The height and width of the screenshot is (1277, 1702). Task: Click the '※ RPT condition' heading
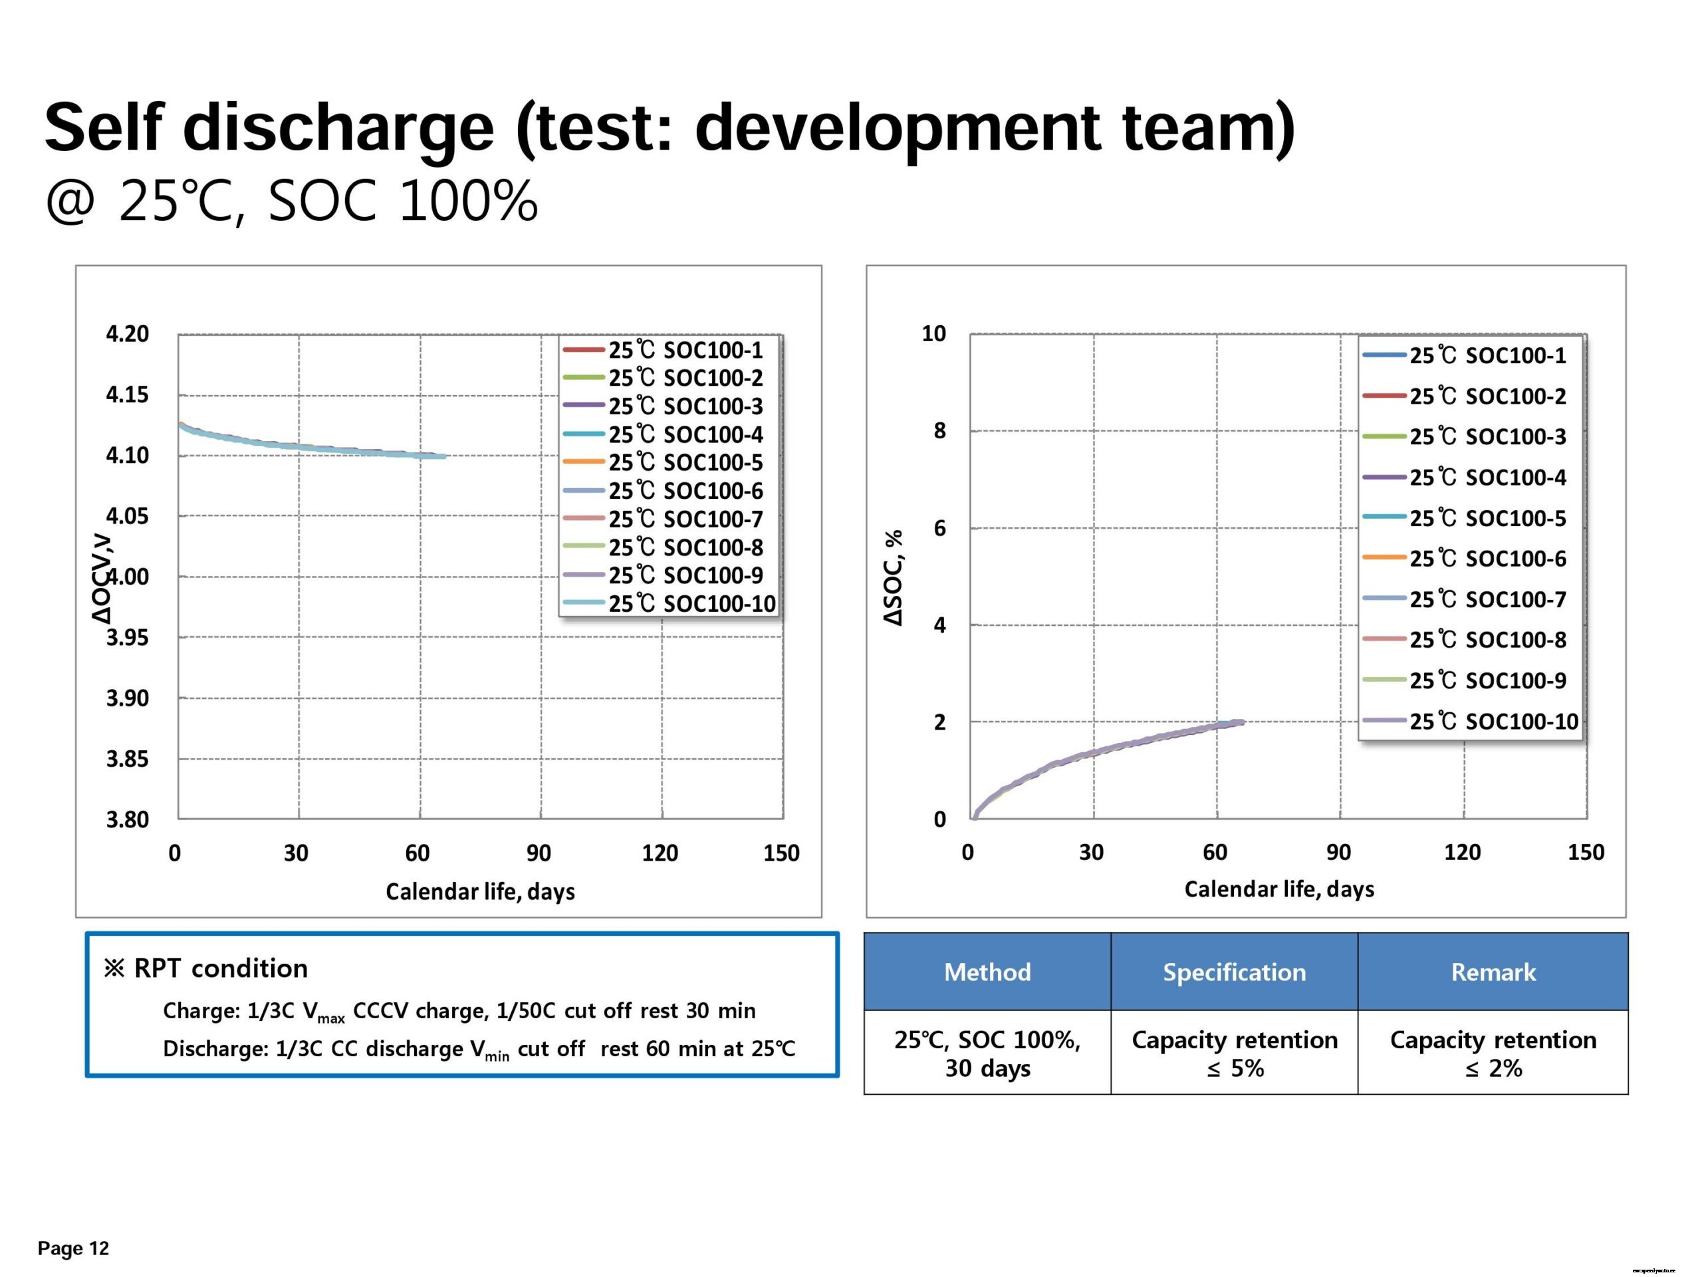[x=206, y=968]
